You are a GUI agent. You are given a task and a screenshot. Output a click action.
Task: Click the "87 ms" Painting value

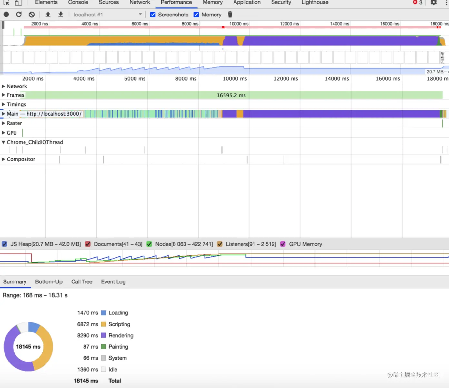click(x=91, y=347)
